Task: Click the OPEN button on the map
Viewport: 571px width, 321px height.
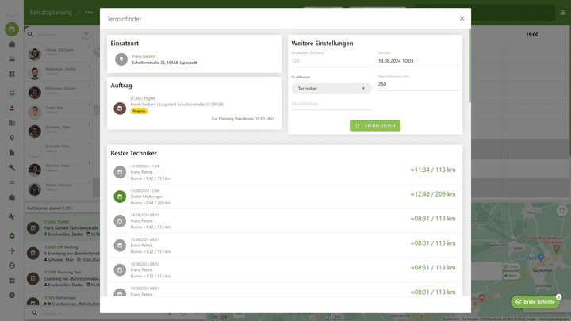Action: coord(512,267)
